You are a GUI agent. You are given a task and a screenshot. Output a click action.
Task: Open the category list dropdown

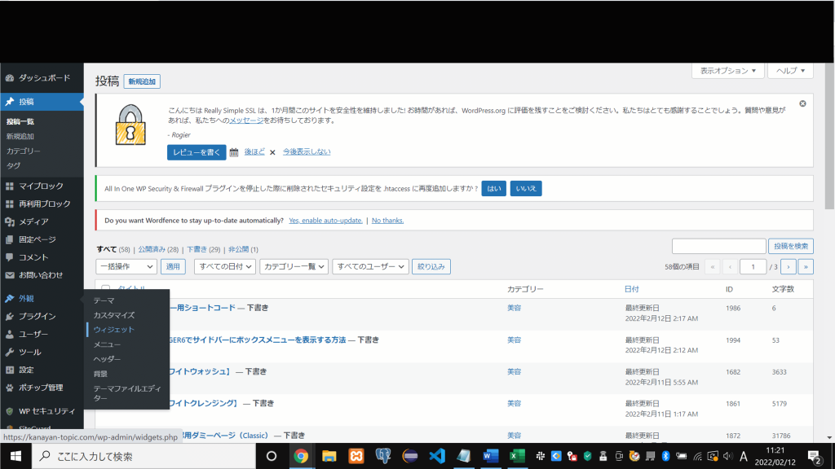tap(294, 266)
